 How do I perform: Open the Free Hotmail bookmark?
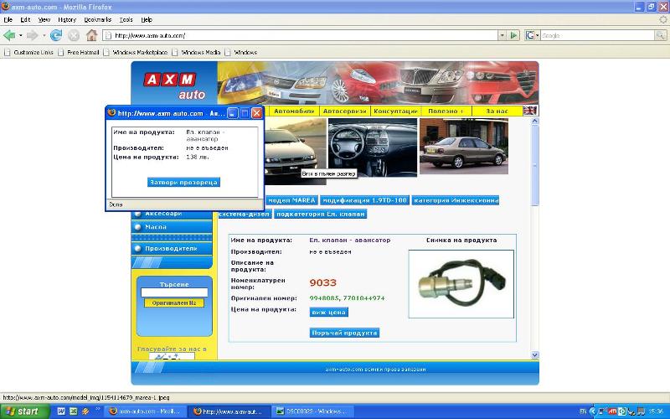coord(83,52)
